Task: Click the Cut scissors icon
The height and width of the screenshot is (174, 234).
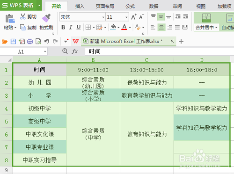Action: tap(23, 16)
